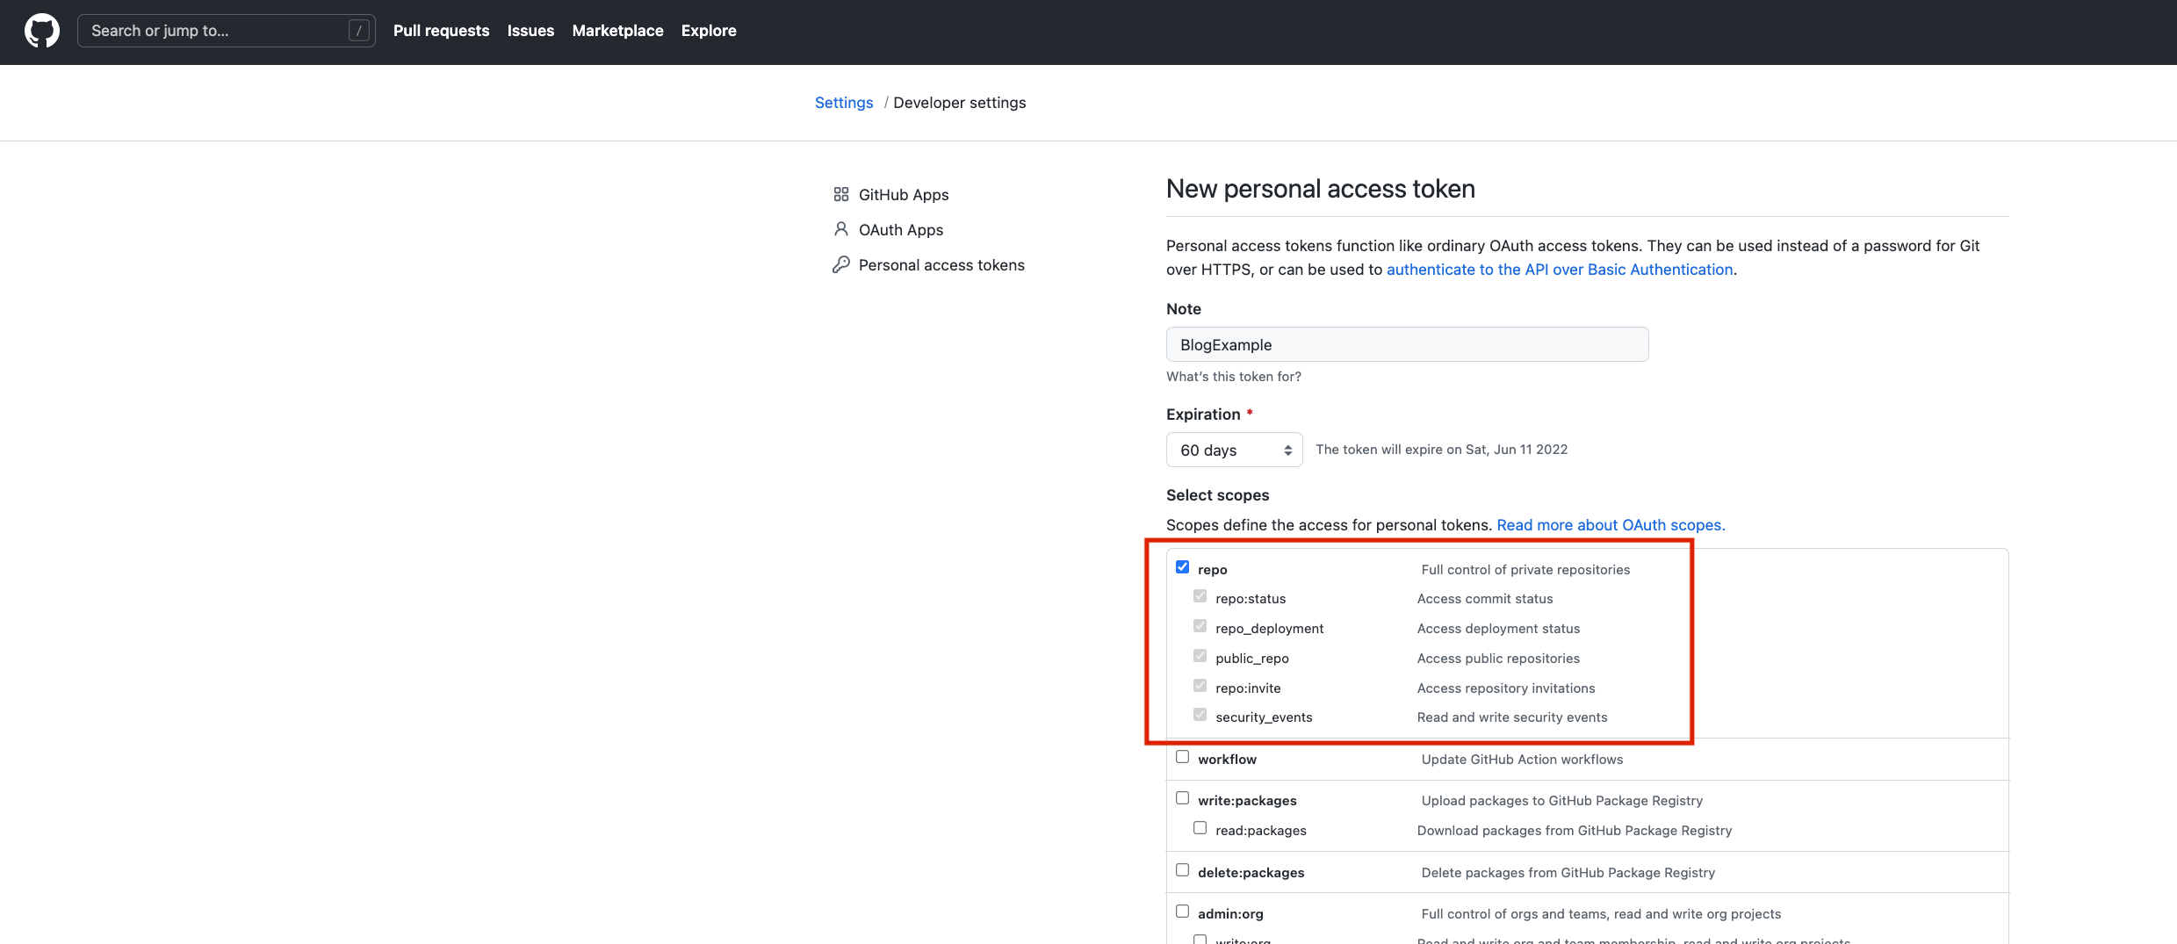Enable the workflow scope checkbox
Viewport: 2177px width, 944px height.
click(x=1183, y=757)
